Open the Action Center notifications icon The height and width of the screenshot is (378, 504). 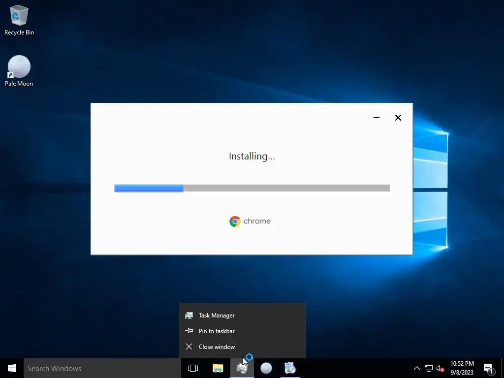(489, 368)
